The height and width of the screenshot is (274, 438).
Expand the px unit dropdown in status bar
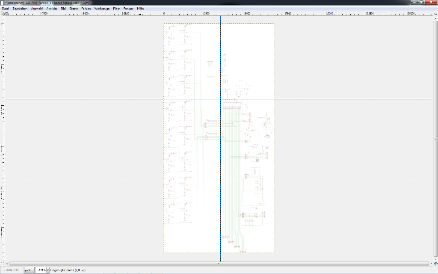29,270
